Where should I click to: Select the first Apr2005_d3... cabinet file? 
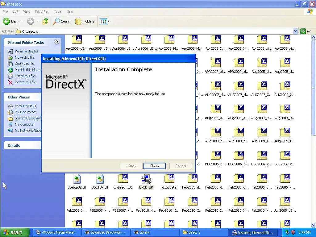[x=77, y=39]
